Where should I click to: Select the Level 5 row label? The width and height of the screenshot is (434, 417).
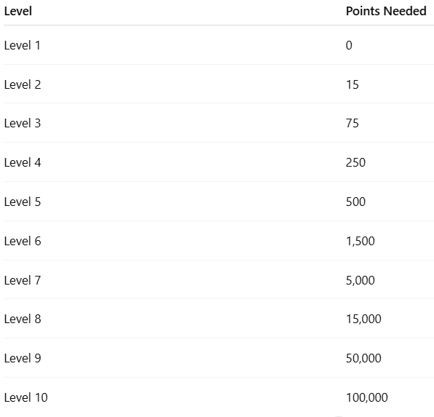click(x=23, y=202)
